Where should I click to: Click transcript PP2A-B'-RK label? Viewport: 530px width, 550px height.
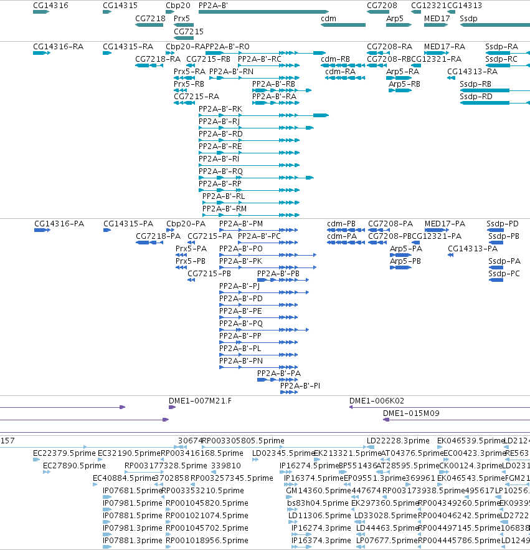point(220,109)
